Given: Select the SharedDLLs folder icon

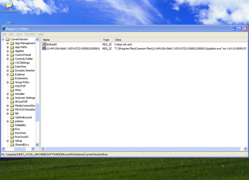Looking at the screenshot, I should (x=12, y=145).
